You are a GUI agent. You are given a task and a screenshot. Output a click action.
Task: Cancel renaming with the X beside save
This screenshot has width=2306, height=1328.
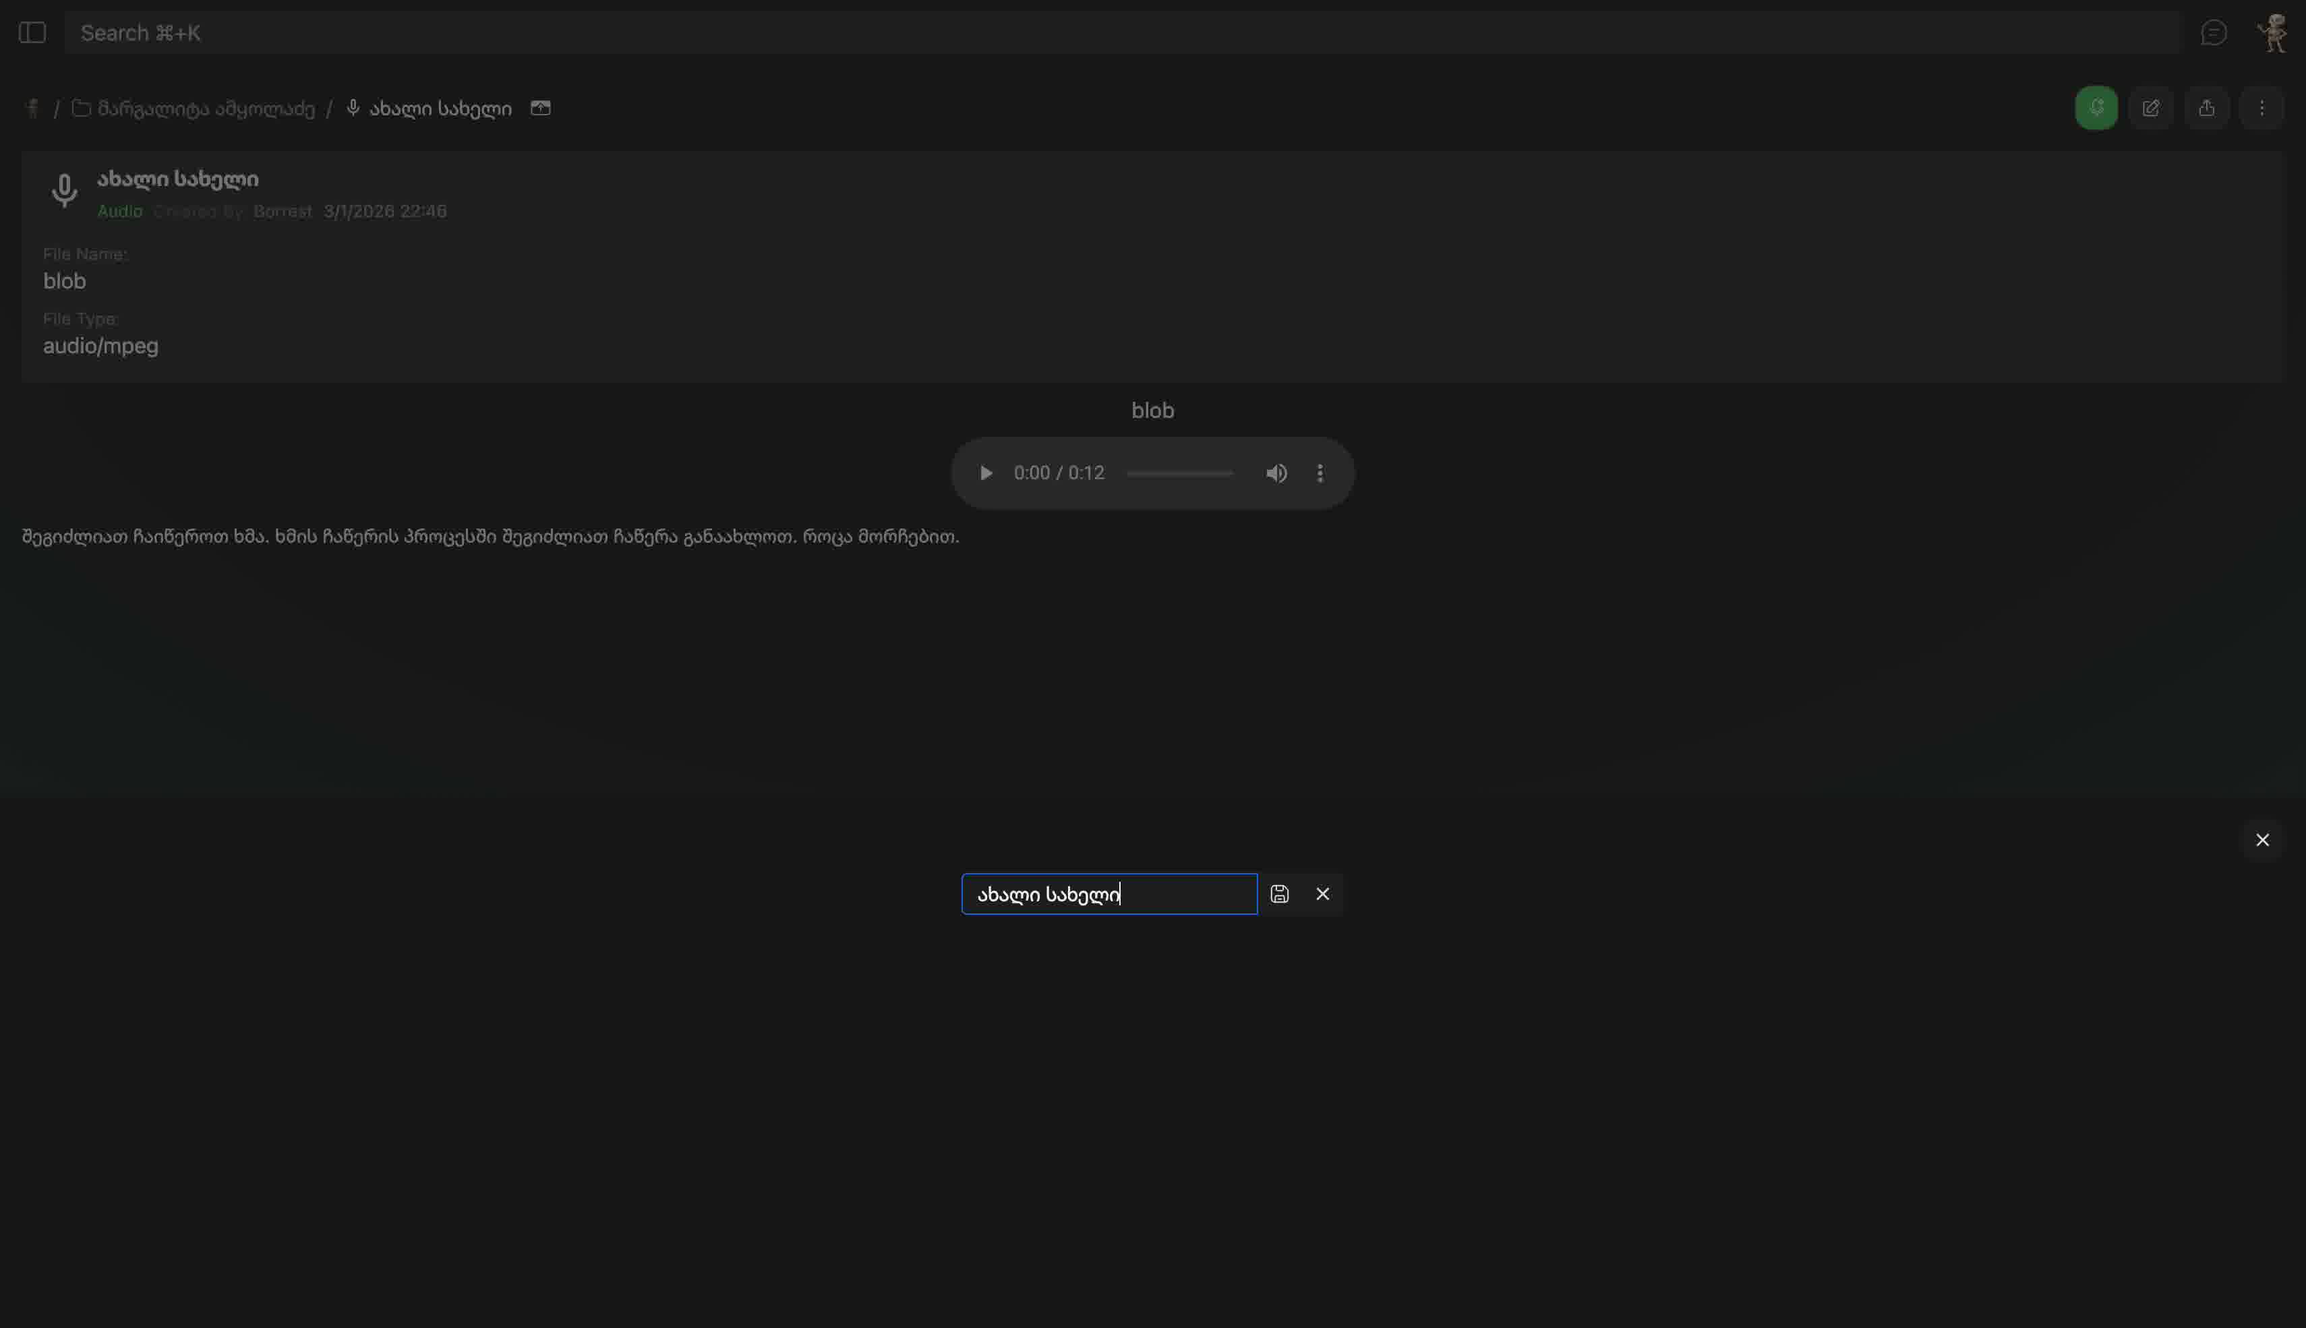[x=1323, y=894]
